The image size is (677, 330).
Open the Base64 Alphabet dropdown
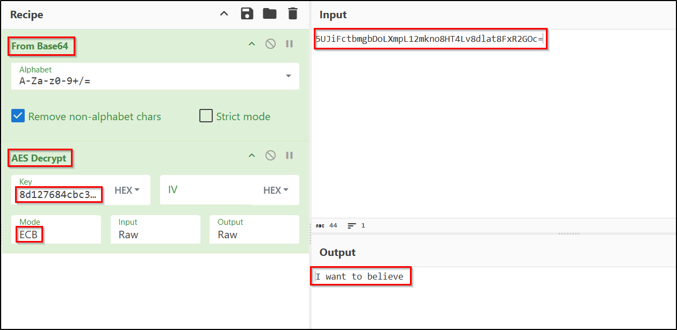(x=289, y=76)
